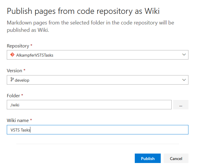Expand the Version dropdown chevron
This screenshot has height=168, width=197.
(184, 80)
